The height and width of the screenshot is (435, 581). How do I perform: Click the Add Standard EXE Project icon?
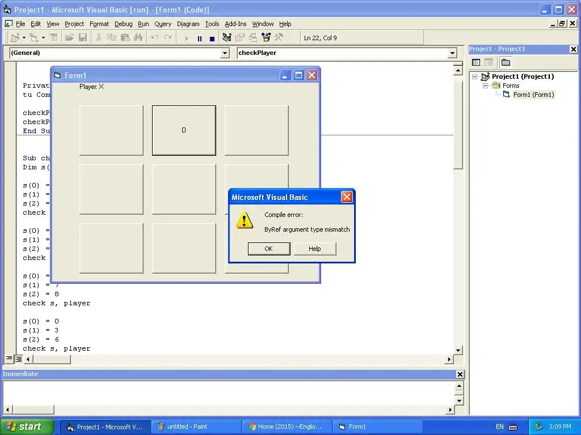click(15, 37)
